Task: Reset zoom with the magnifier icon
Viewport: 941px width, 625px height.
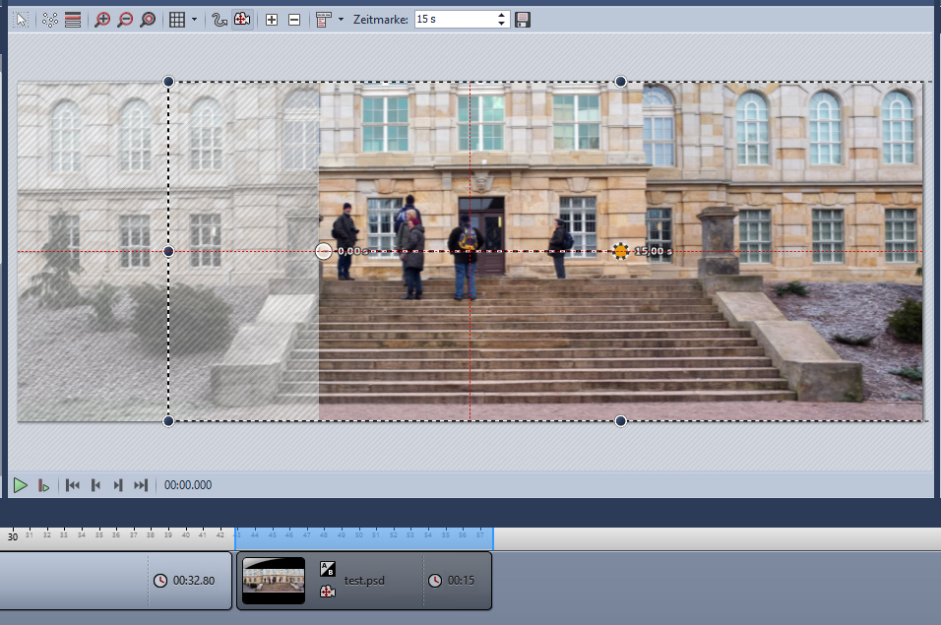Action: [x=148, y=20]
